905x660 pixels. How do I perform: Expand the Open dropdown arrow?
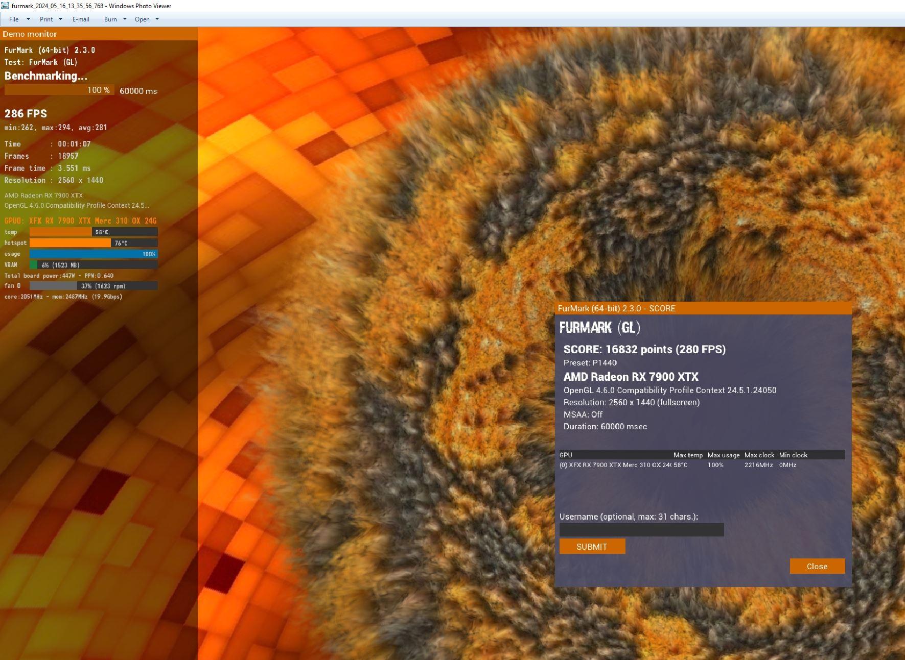click(157, 19)
